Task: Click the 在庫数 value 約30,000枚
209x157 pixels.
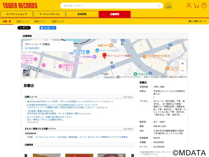Action: (x=159, y=142)
